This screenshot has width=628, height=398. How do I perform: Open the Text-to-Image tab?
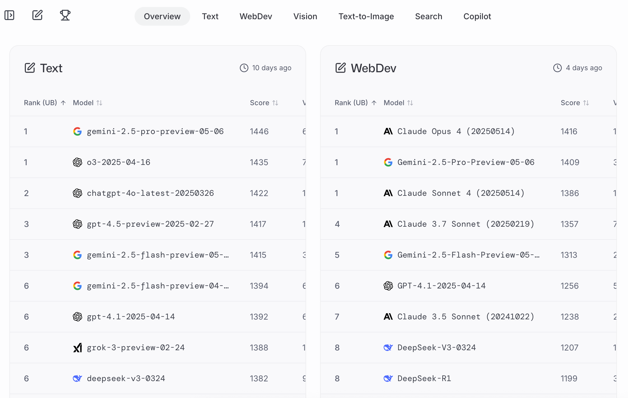[x=366, y=16]
